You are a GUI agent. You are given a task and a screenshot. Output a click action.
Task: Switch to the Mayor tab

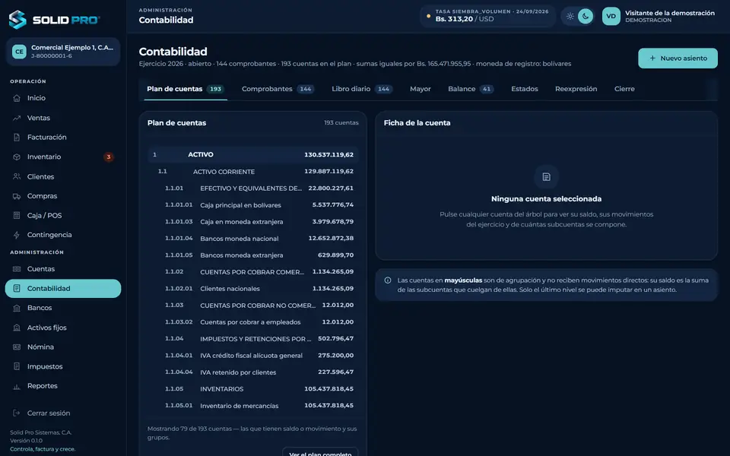coord(420,89)
